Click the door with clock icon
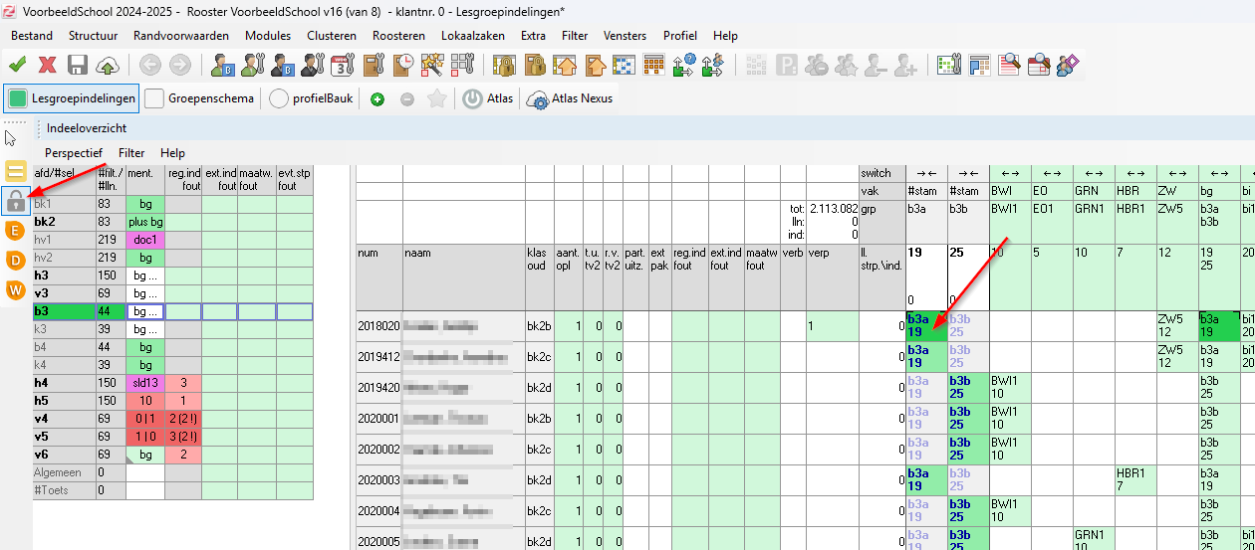 click(x=403, y=66)
